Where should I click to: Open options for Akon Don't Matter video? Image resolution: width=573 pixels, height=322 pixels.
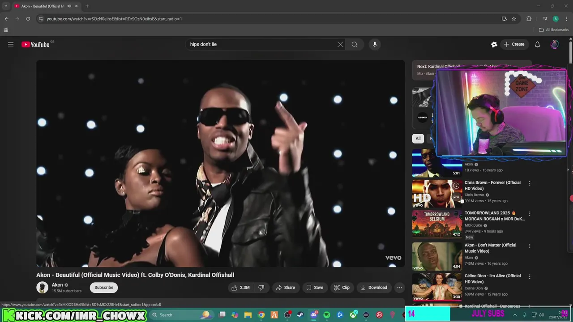(530, 246)
